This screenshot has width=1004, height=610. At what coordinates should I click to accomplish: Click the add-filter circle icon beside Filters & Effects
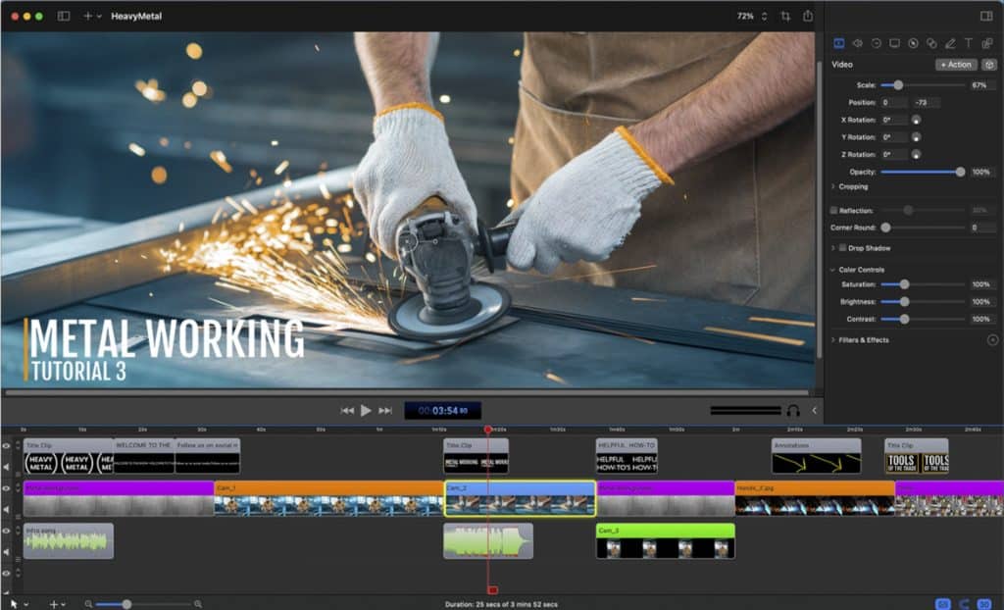tap(992, 340)
